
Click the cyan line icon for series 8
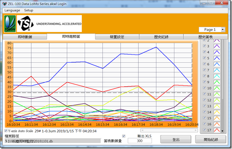coord(217,76)
